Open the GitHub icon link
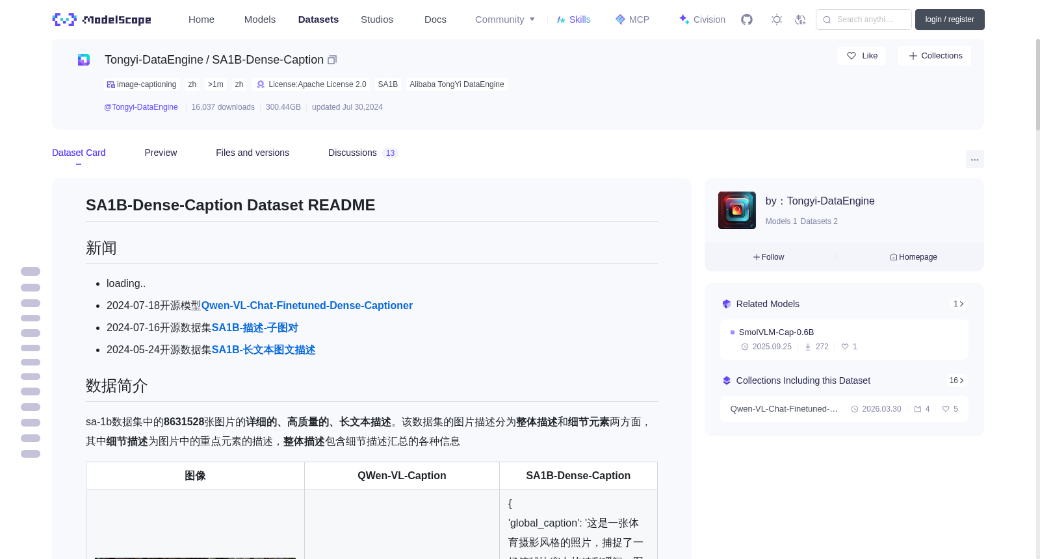The height and width of the screenshot is (559, 1040). click(x=747, y=19)
